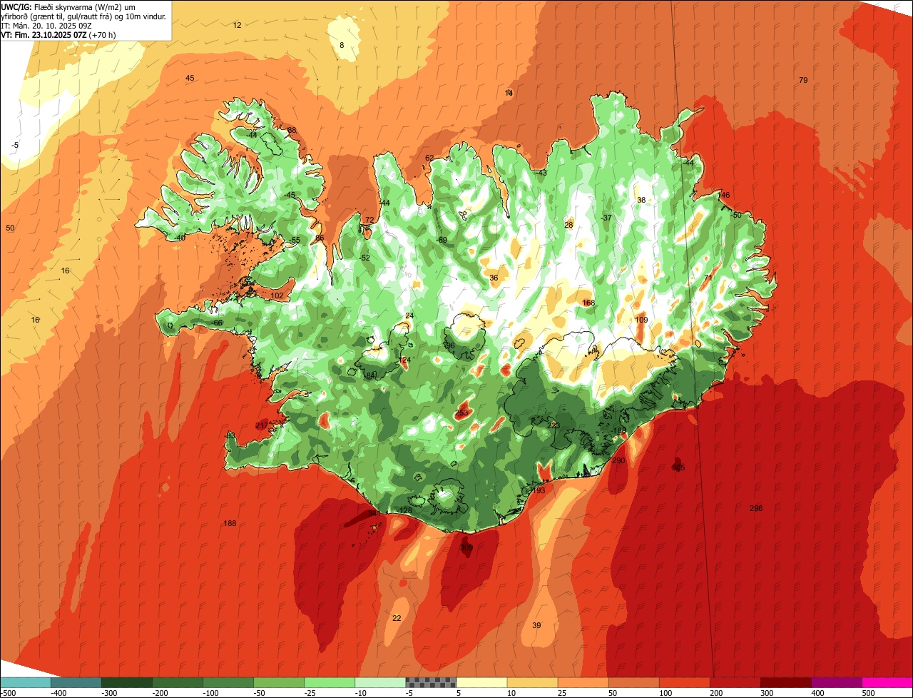Viewport: 913px width, 698px height.
Task: Click the map value 188
Action: click(x=230, y=523)
